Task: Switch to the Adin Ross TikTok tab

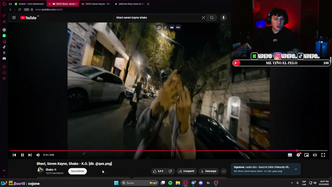Action: point(129,4)
